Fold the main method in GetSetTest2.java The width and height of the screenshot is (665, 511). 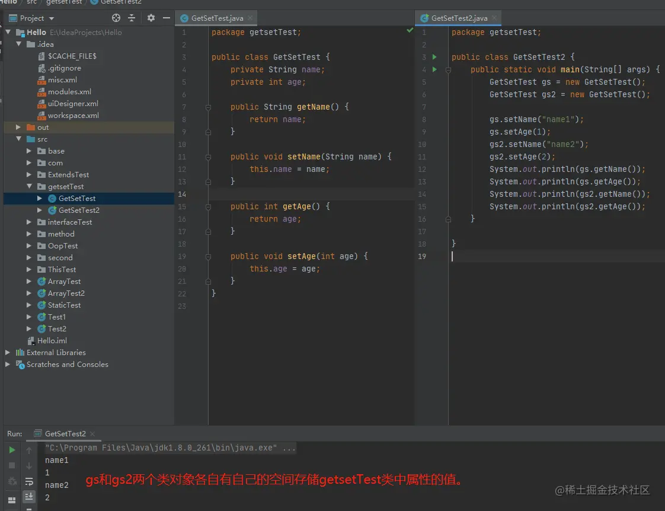pos(448,69)
